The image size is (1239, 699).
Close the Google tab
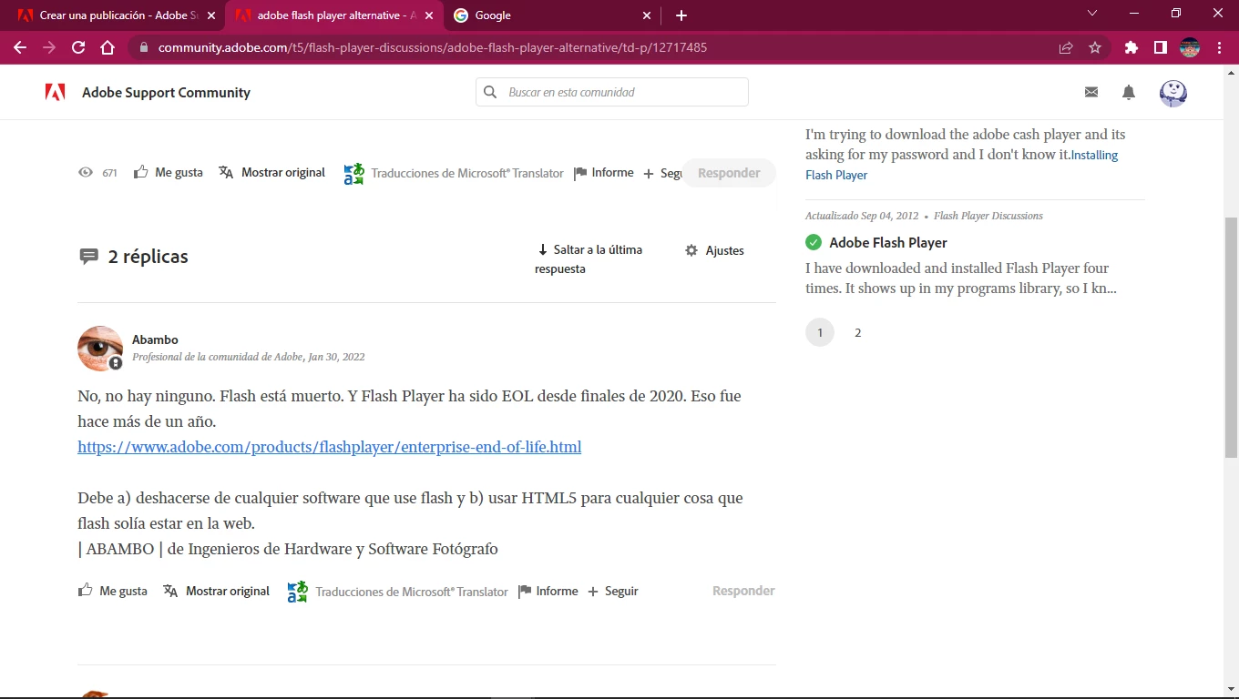647,15
